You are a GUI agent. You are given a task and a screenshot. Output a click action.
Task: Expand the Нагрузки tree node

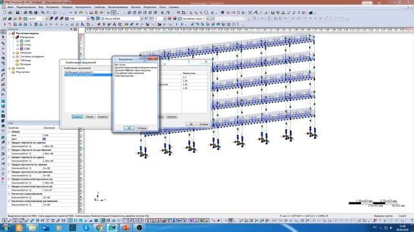[14, 53]
